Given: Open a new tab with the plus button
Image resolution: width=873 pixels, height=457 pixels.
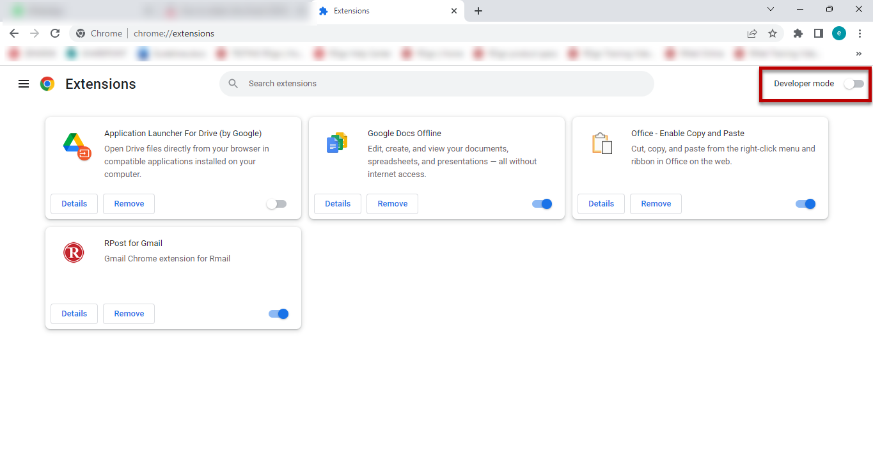Looking at the screenshot, I should tap(478, 11).
